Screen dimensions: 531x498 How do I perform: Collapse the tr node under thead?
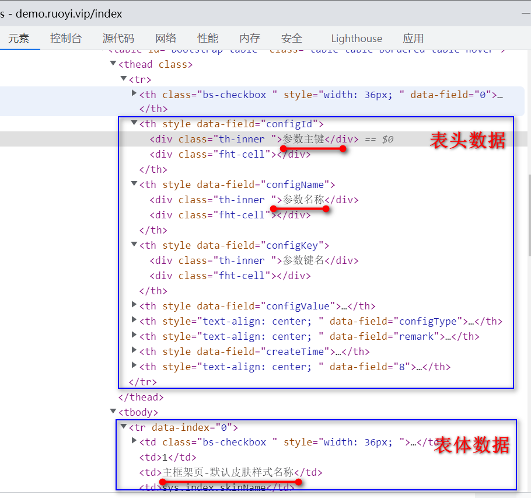coord(124,79)
